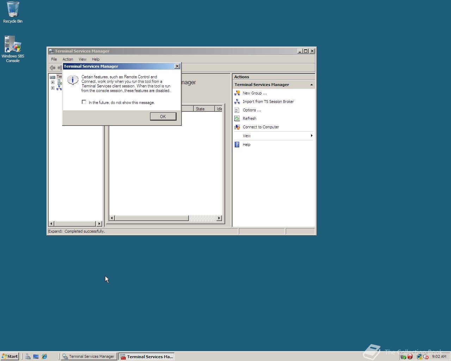Open Internet Explorer from quick launch
Image resolution: width=451 pixels, height=361 pixels.
[44, 356]
